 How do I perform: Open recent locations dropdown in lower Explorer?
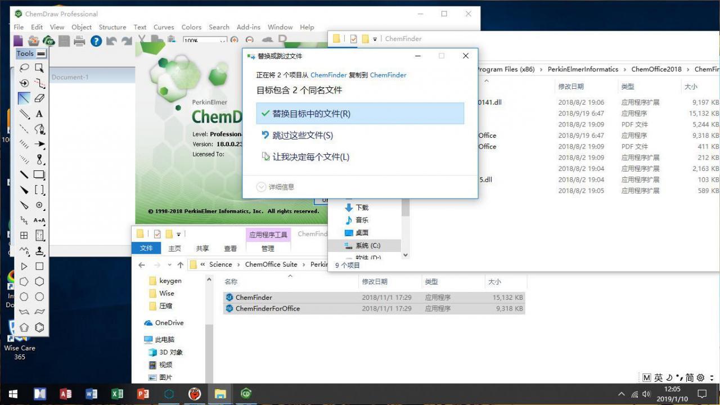[170, 264]
